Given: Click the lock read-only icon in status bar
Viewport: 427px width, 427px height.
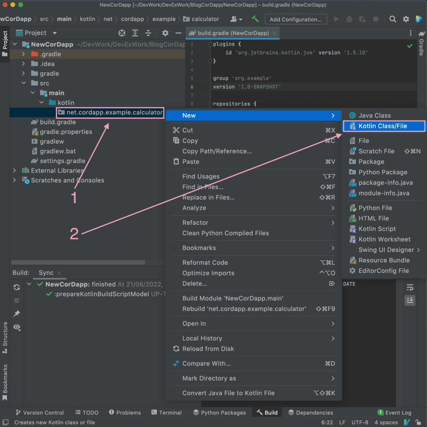Looking at the screenshot, I should pyautogui.click(x=418, y=422).
